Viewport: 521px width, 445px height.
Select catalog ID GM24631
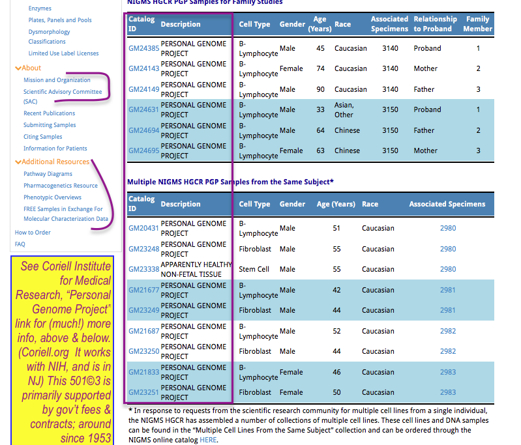[143, 109]
